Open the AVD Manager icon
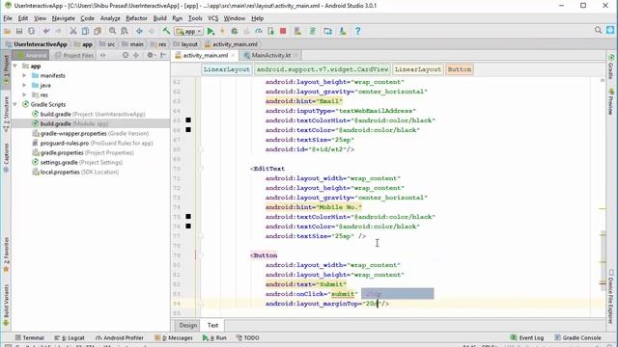Image resolution: width=618 pixels, height=347 pixels. (297, 31)
